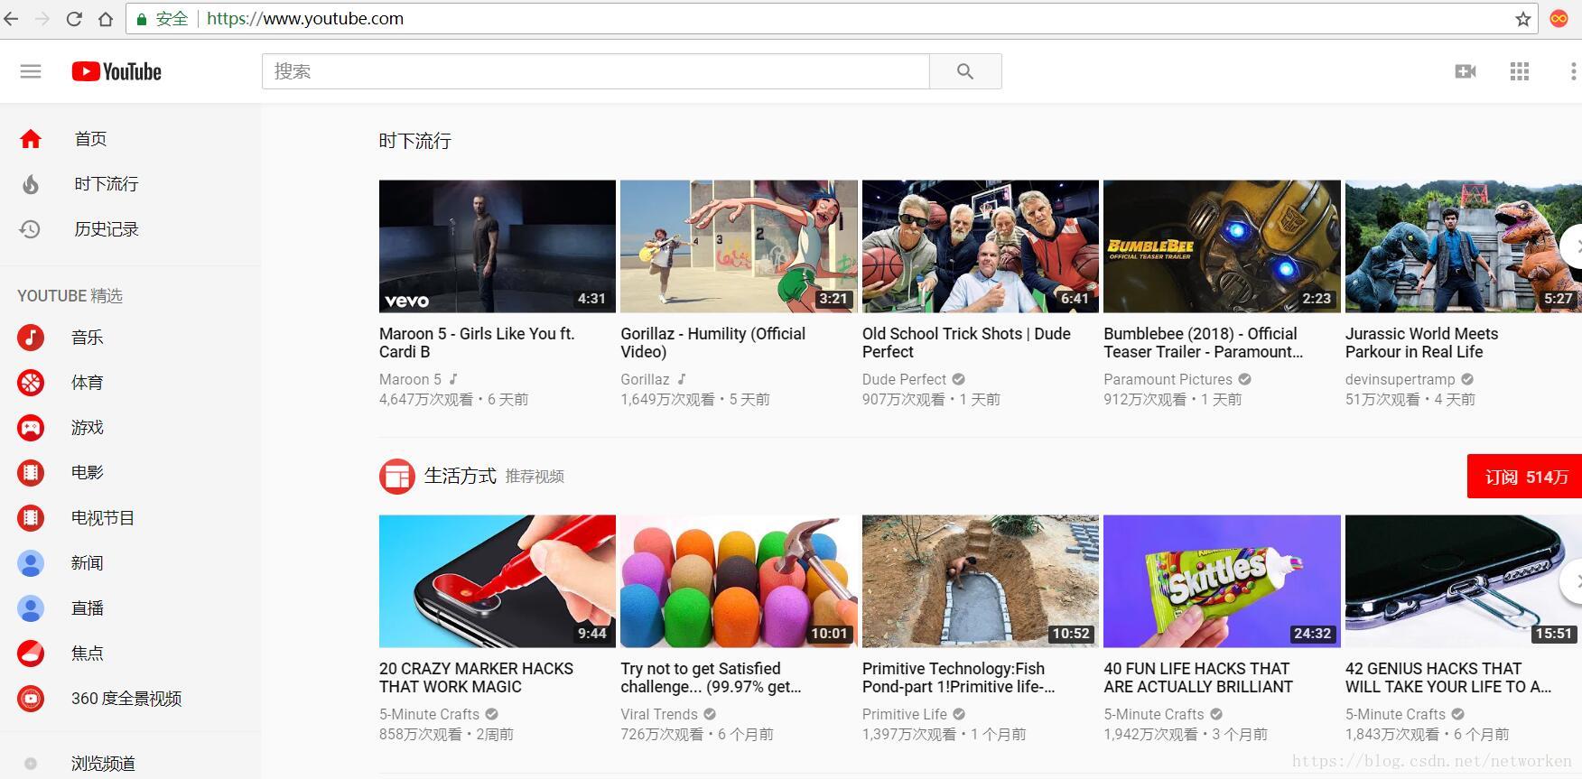Bookmark page with the star icon

pos(1523,19)
